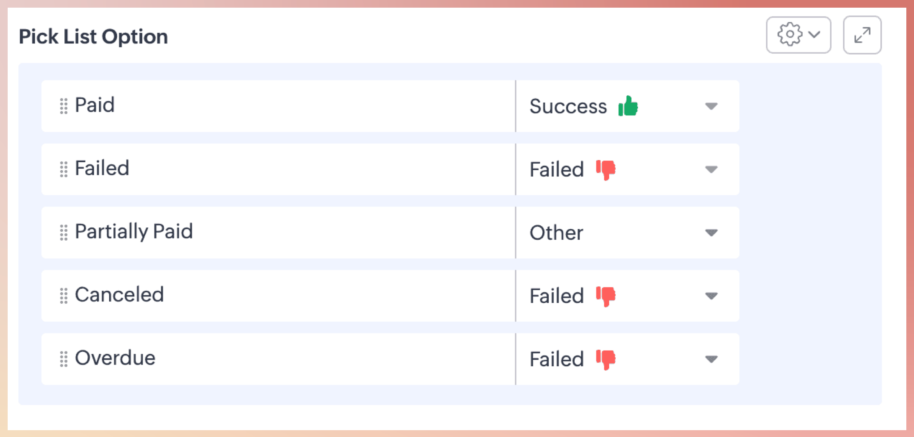Open the gear settings dropdown
914x437 pixels.
pyautogui.click(x=798, y=35)
